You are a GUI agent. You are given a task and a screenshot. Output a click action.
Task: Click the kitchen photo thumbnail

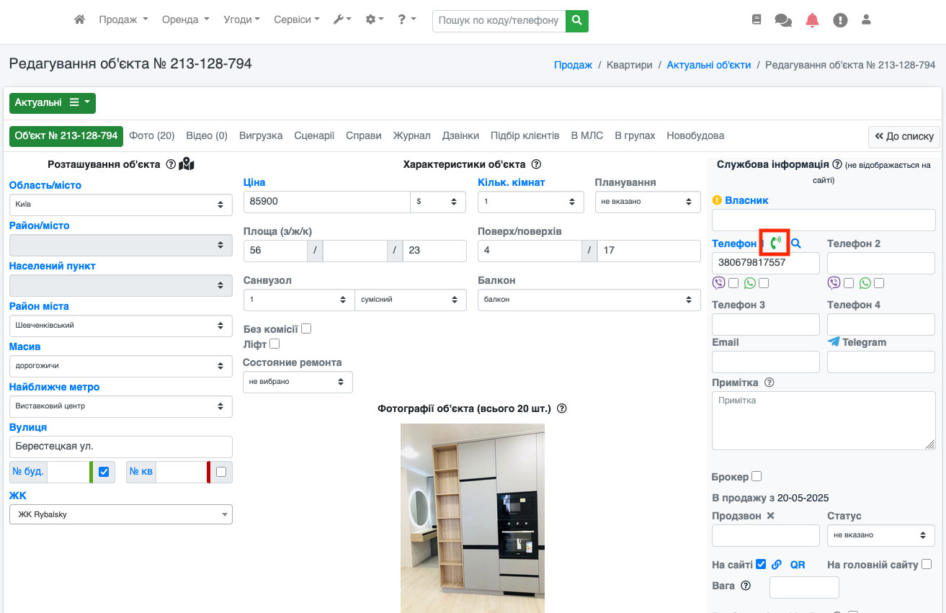[x=473, y=517]
